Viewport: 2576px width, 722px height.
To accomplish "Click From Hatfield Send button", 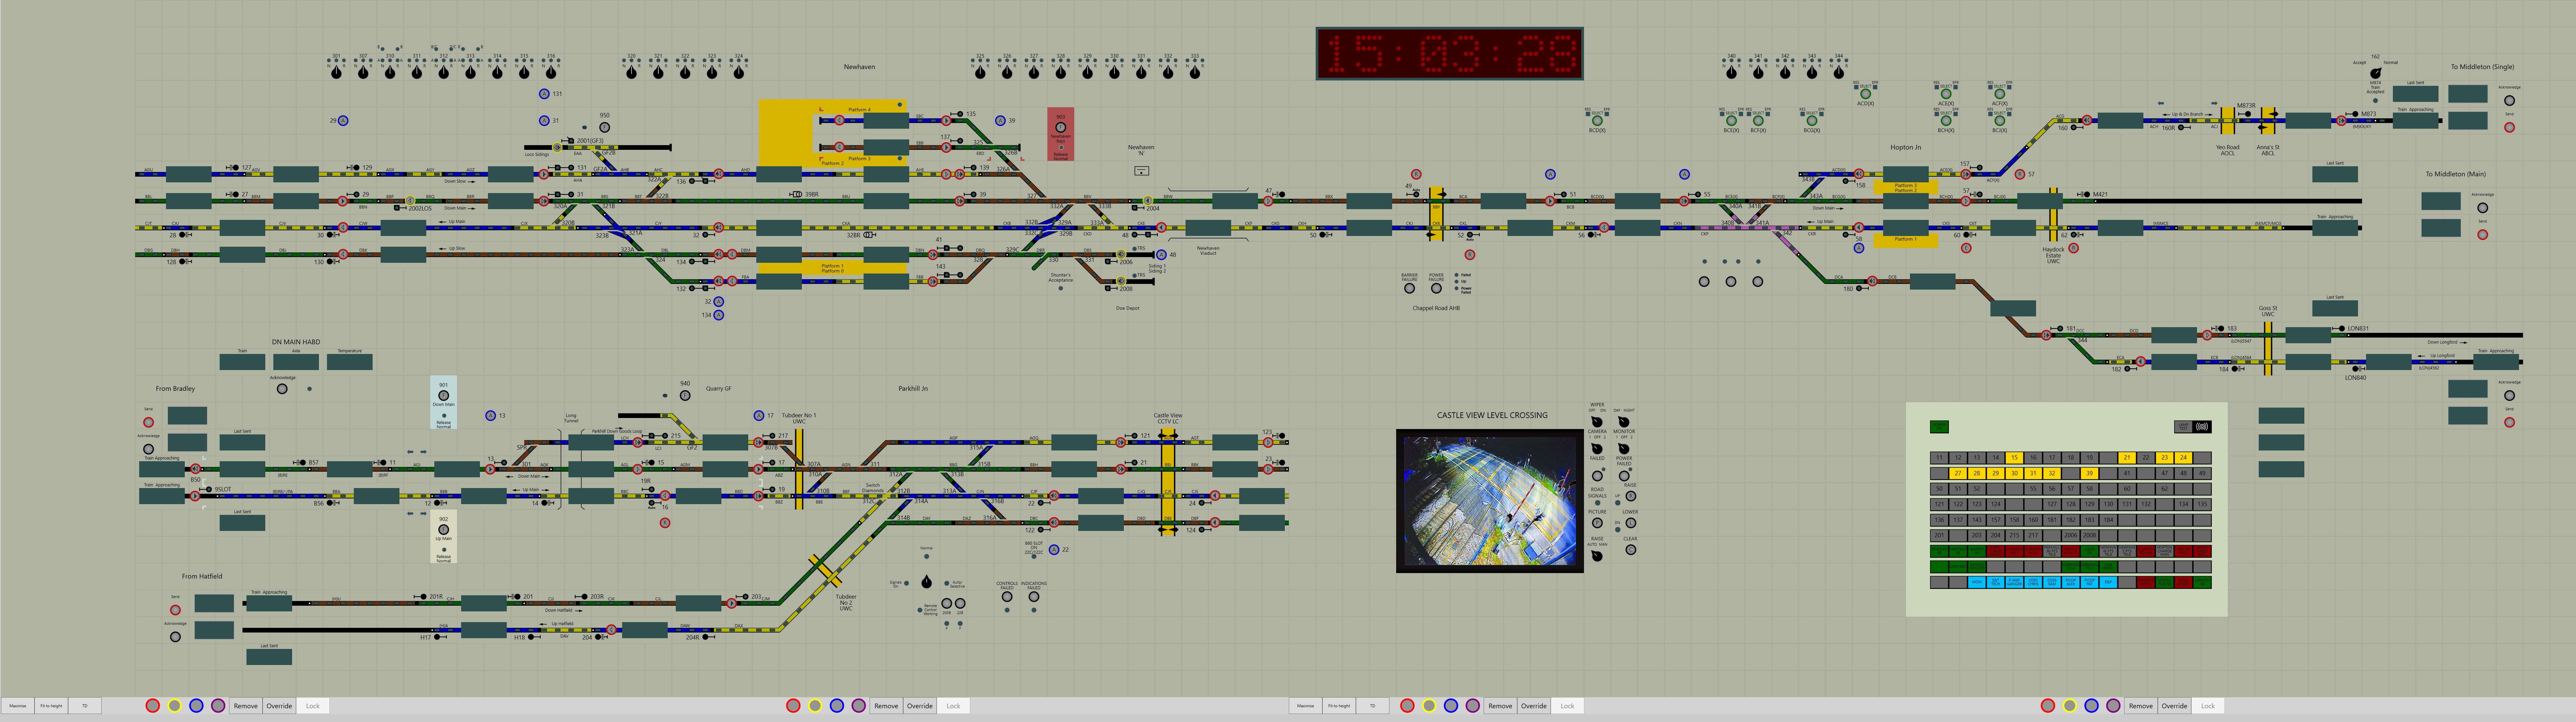I will 175,610.
